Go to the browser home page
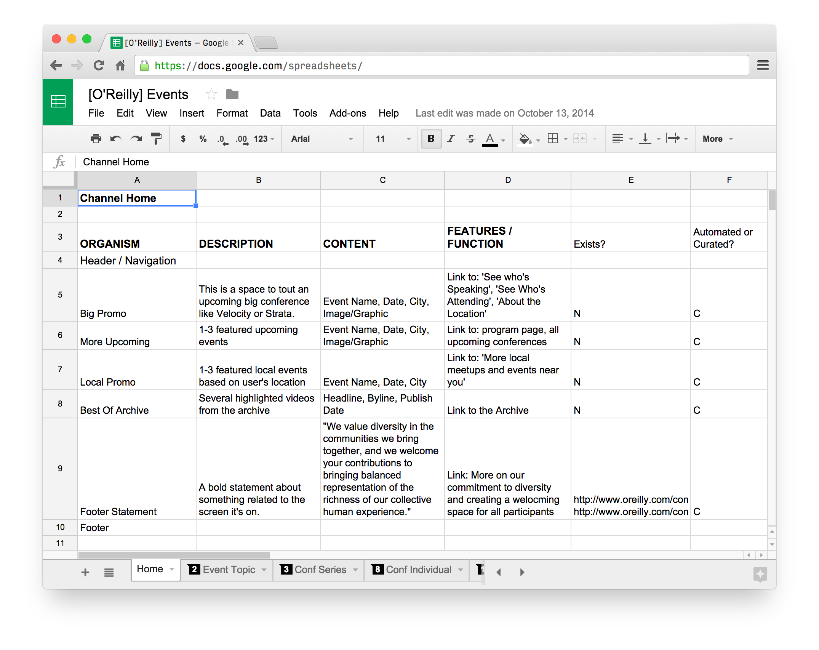819x650 pixels. click(x=120, y=66)
